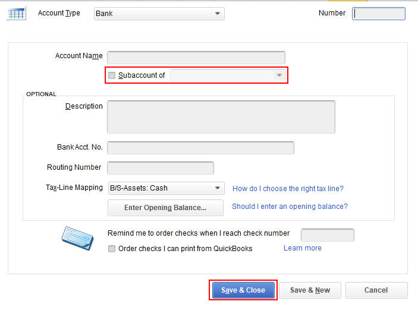The image size is (418, 314).
Task: Open 'How do I choose the right tax line?' link
Action: click(x=288, y=189)
